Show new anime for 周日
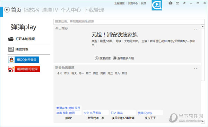This screenshot has width=208, height=127. 124,73
